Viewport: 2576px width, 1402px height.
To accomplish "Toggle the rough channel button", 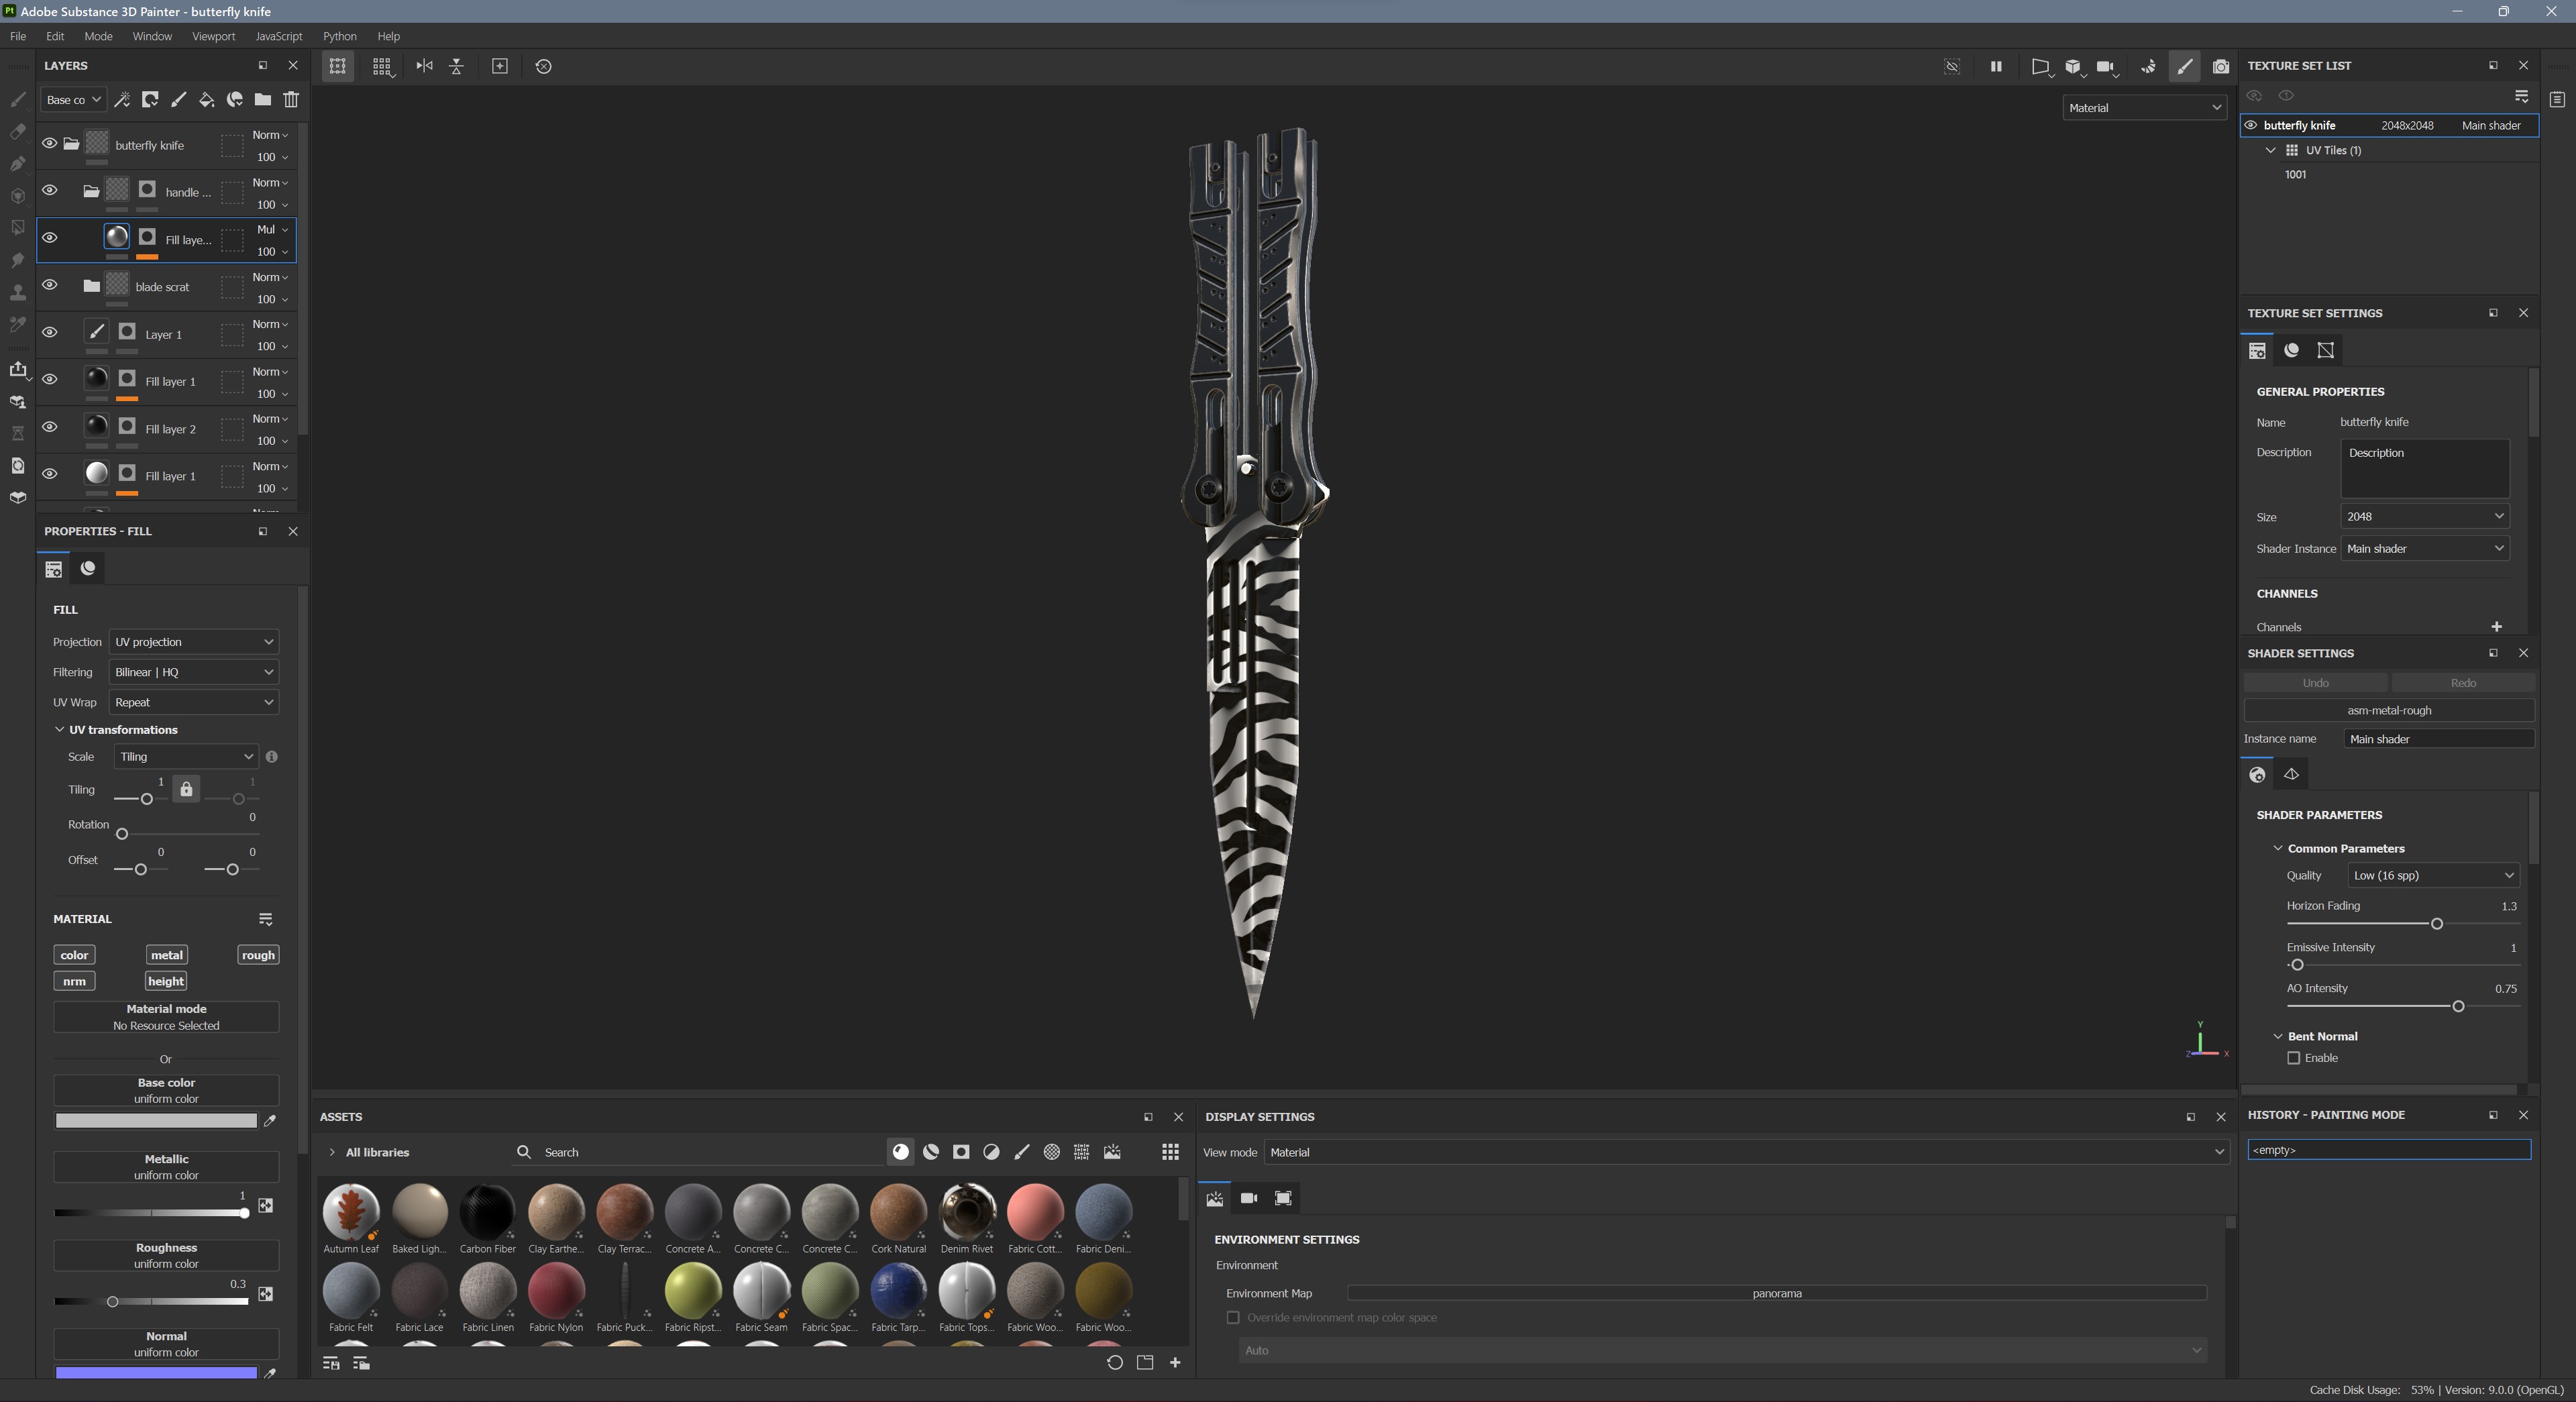I will coord(258,955).
